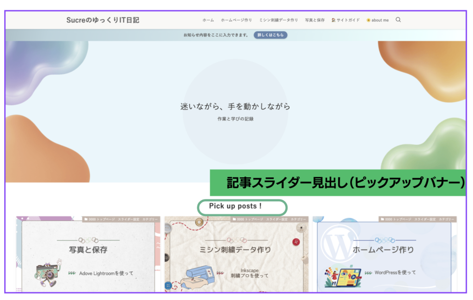Viewport: 473px width, 300px height.
Task: Open the search magnifier icon in header
Action: 398,20
